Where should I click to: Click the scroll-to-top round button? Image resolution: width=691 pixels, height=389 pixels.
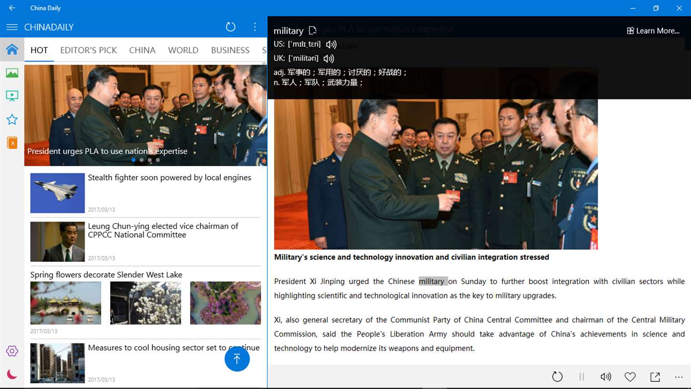pyautogui.click(x=237, y=359)
